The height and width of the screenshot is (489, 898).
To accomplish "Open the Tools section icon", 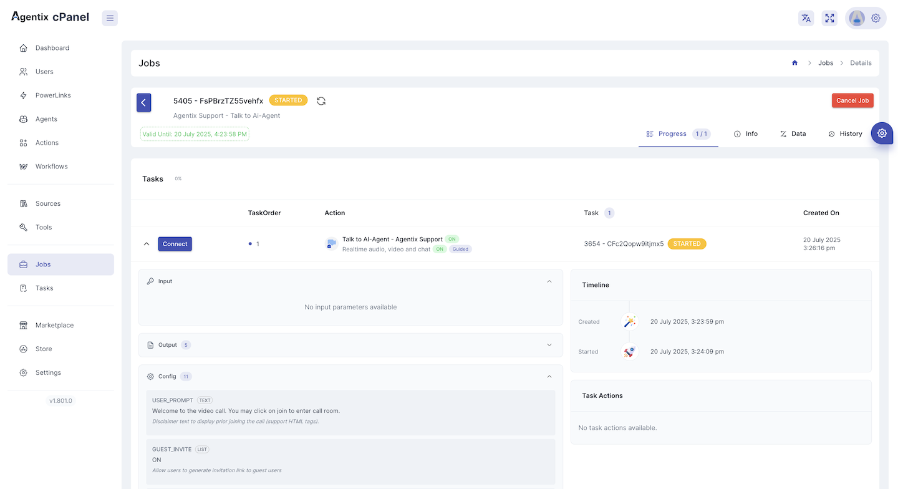I will point(23,226).
